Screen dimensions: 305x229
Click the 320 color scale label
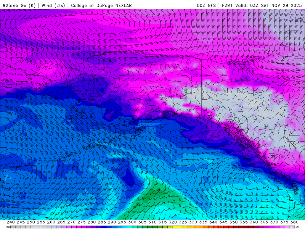(173, 222)
